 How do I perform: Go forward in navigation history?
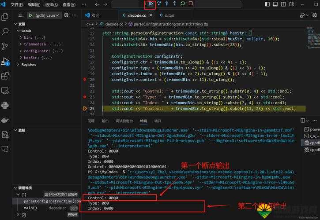coord(105,4)
